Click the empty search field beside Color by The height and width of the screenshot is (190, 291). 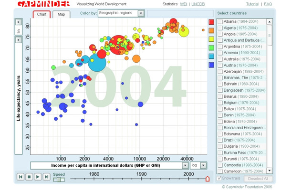click(x=180, y=13)
